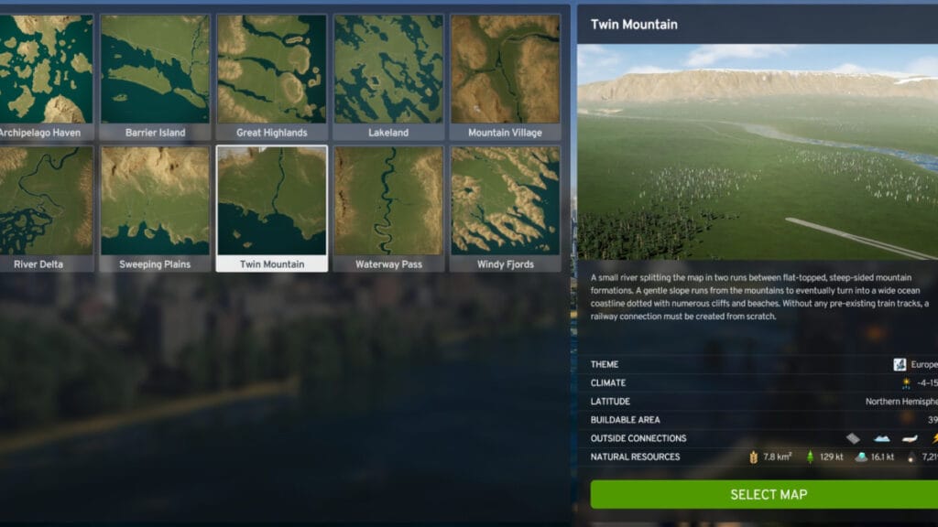Click the oil droplet resource icon
This screenshot has width=938, height=527.
[x=911, y=457]
